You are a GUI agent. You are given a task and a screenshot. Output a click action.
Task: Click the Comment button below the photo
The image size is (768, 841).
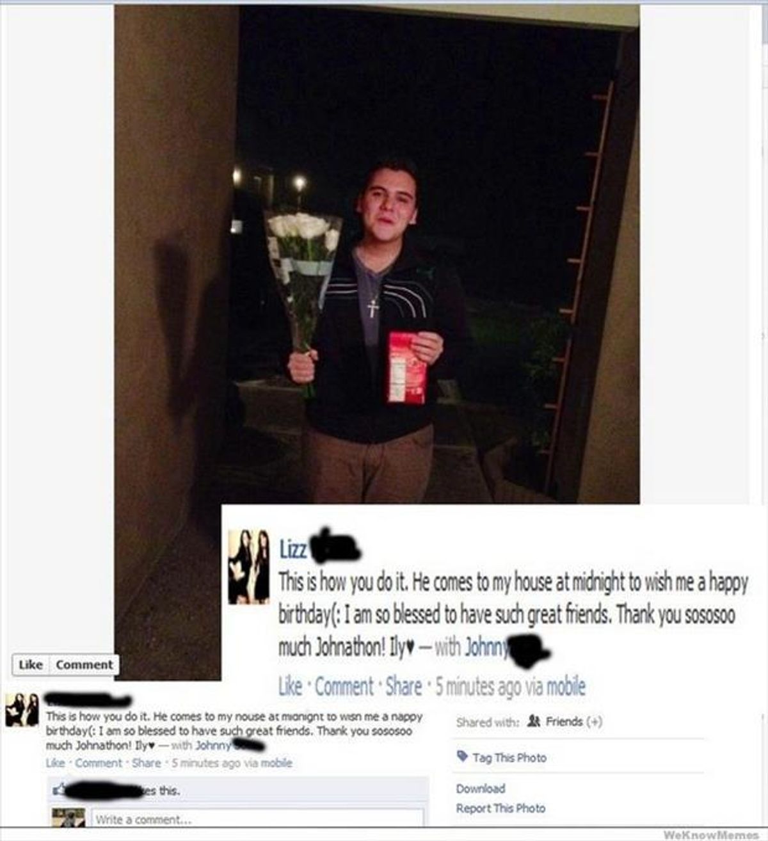tap(84, 665)
